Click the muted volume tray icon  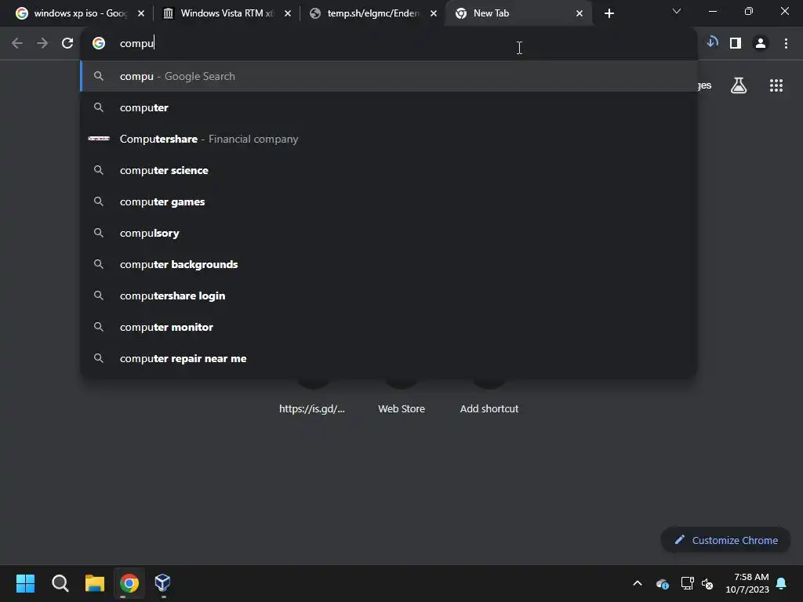coord(707,583)
